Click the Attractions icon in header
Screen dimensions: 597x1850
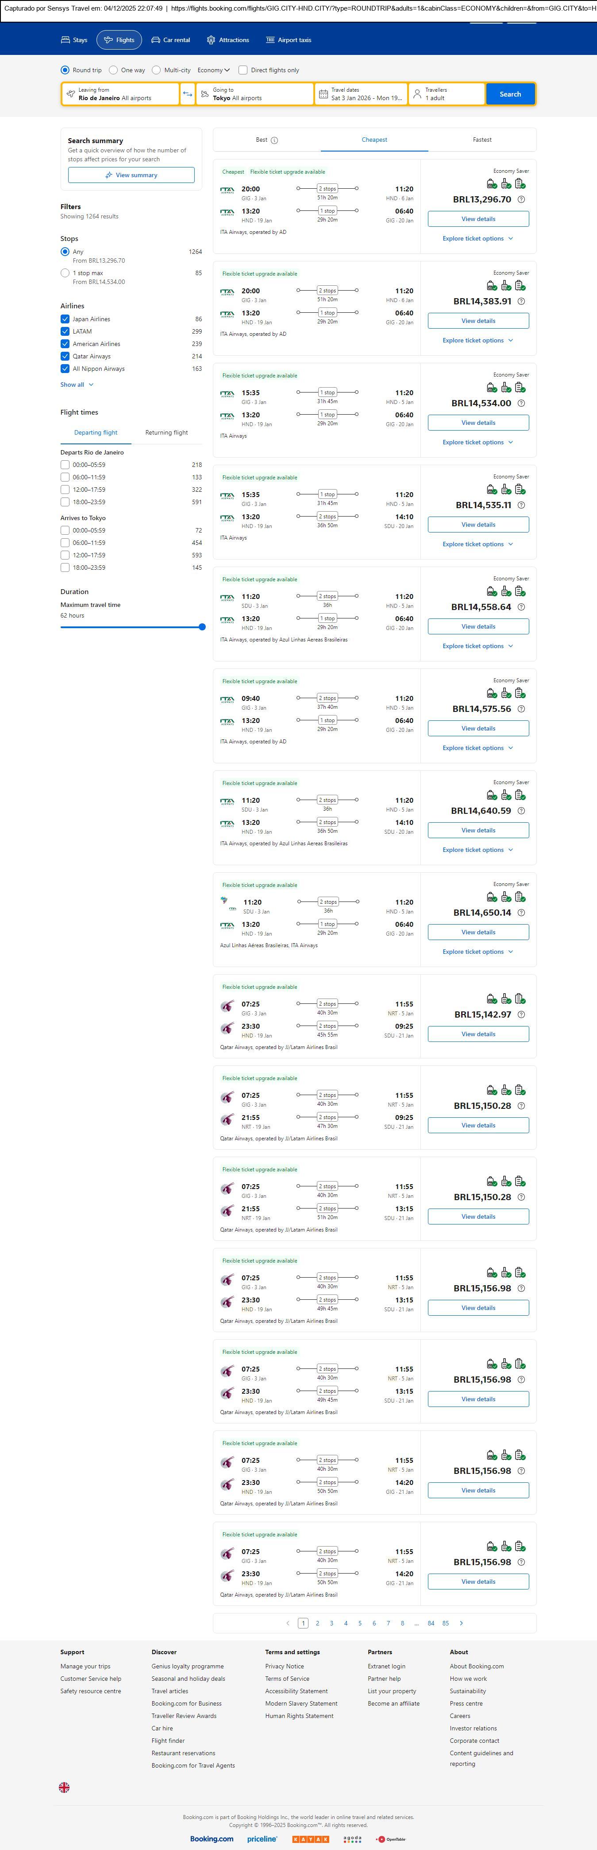click(211, 40)
